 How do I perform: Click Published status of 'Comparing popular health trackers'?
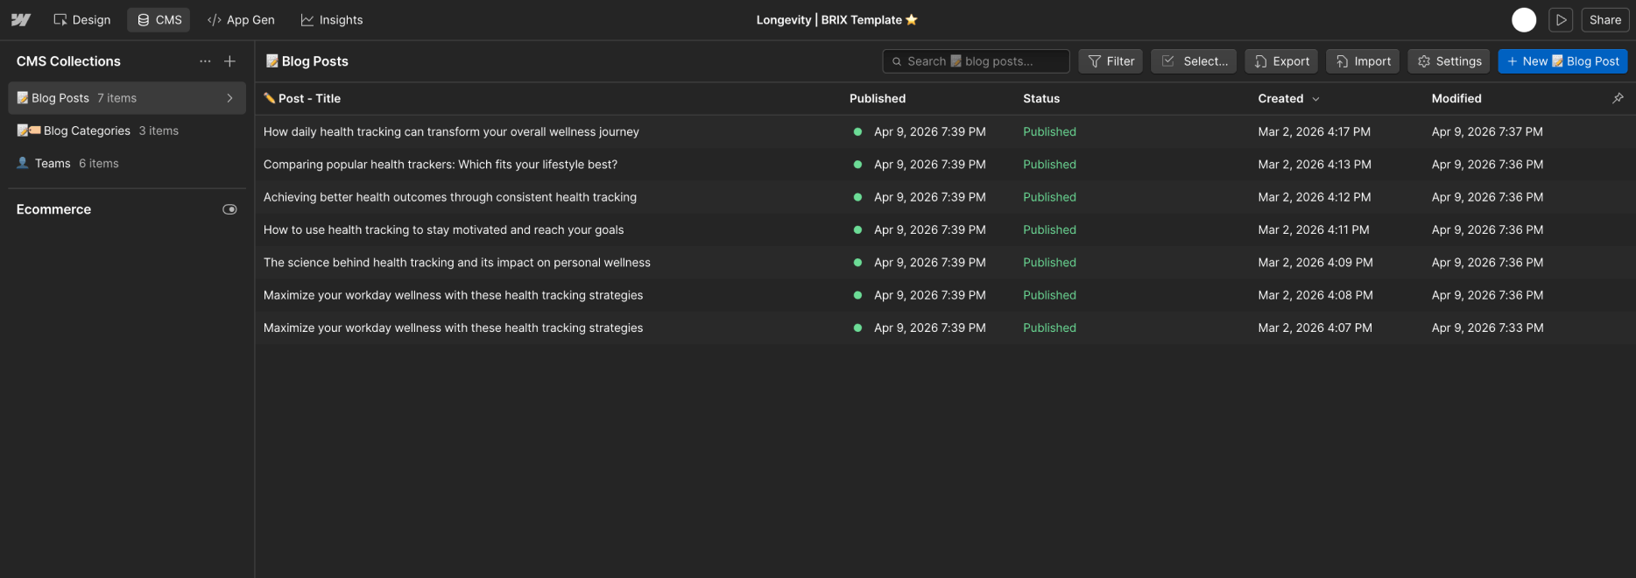coord(1049,164)
